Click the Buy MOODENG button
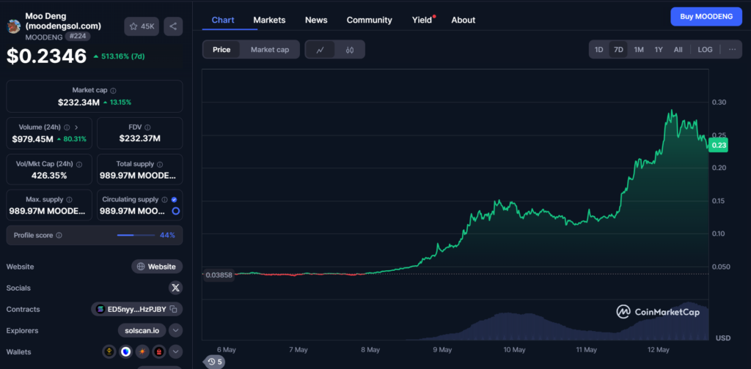This screenshot has width=751, height=369. (706, 16)
